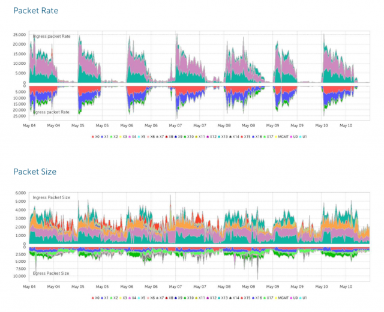Viewport: 384px width, 312px height.
Task: Click the 'Ingress Packet Size' chart label
Action: [52, 197]
